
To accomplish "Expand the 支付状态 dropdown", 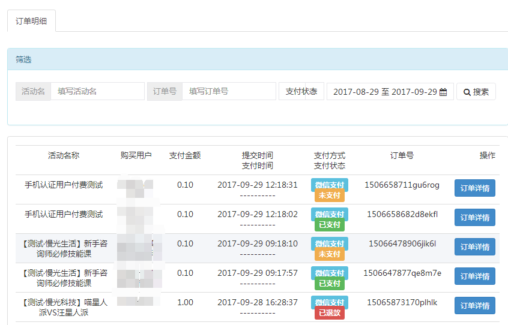I will pos(301,91).
